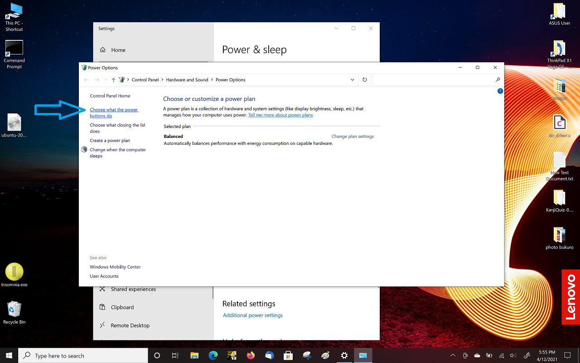Open 'Choose what closing the lid does'
The width and height of the screenshot is (580, 363).
click(117, 128)
